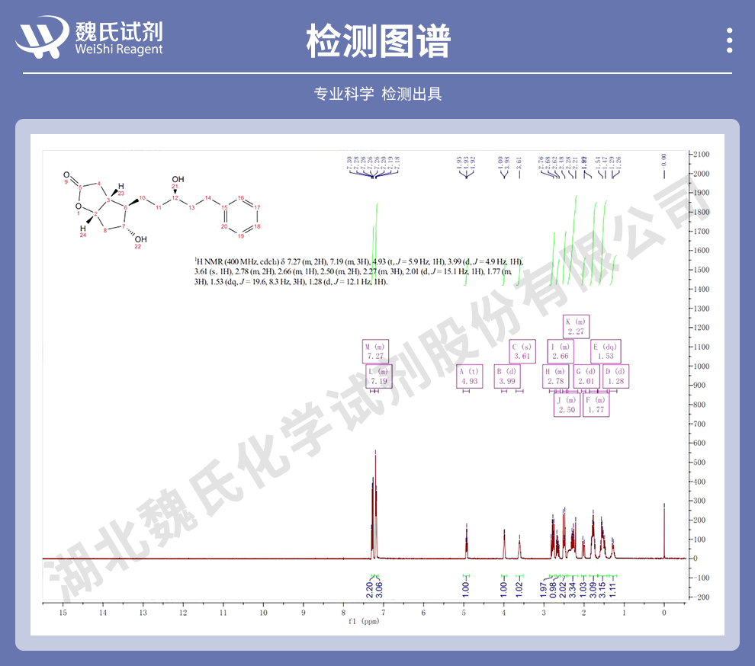Select the A (t) 4.93 multiplet box
The height and width of the screenshot is (666, 755).
[x=470, y=376]
